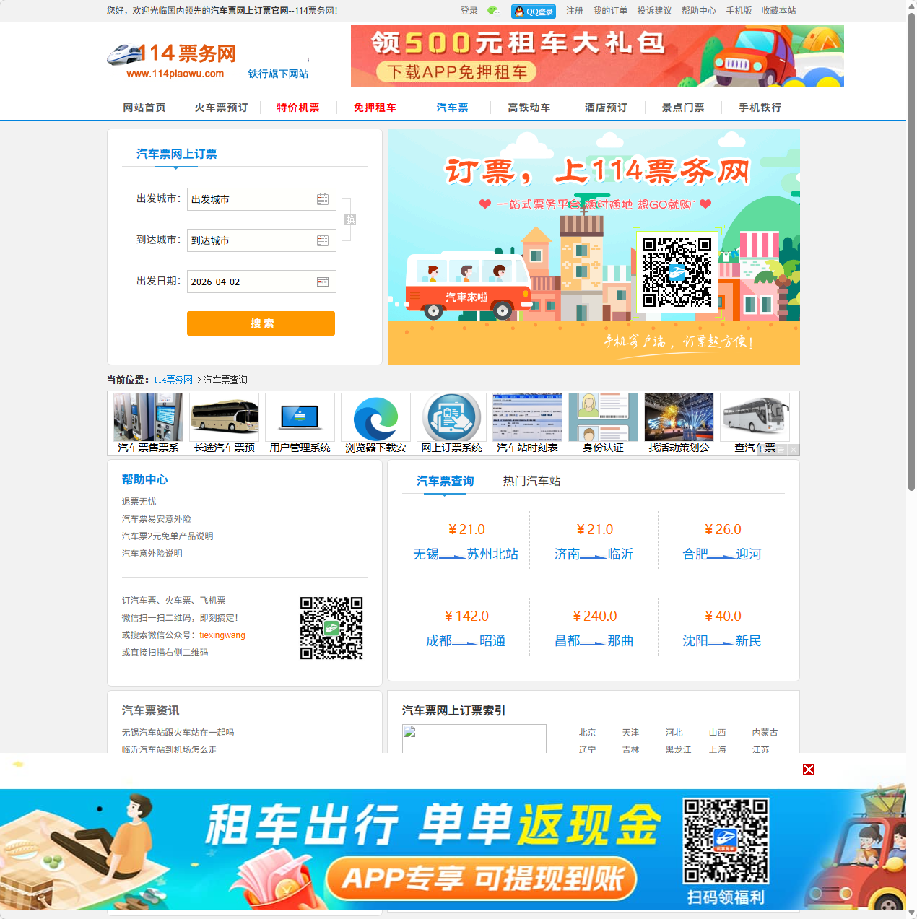Open the 火车票预订 menu item
The image size is (917, 919).
pos(221,108)
